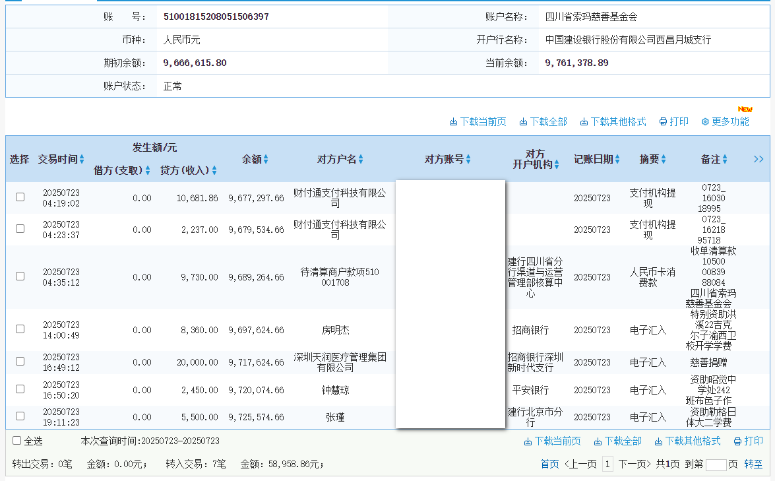The height and width of the screenshot is (481, 775).
Task: Click the 10,681.86 income amount
Action: click(197, 198)
